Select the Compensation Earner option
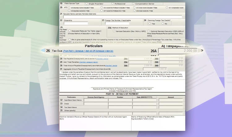 [133, 3]
